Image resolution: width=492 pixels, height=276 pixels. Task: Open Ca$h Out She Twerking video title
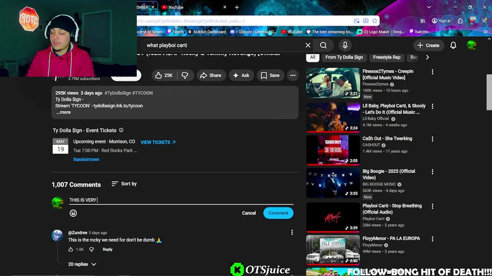pos(387,138)
